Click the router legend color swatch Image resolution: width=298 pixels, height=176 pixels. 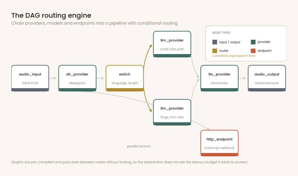coord(214,51)
